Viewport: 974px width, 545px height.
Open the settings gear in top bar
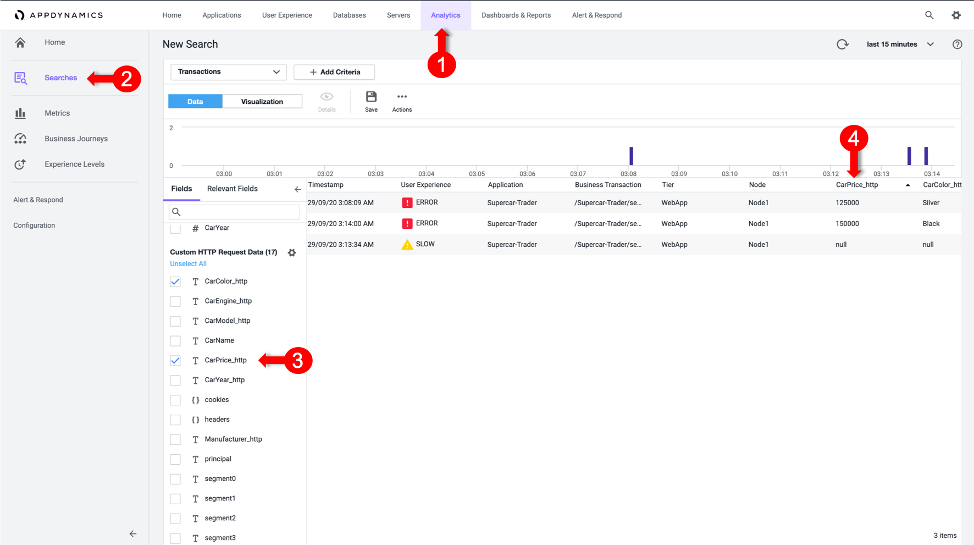pyautogui.click(x=956, y=15)
